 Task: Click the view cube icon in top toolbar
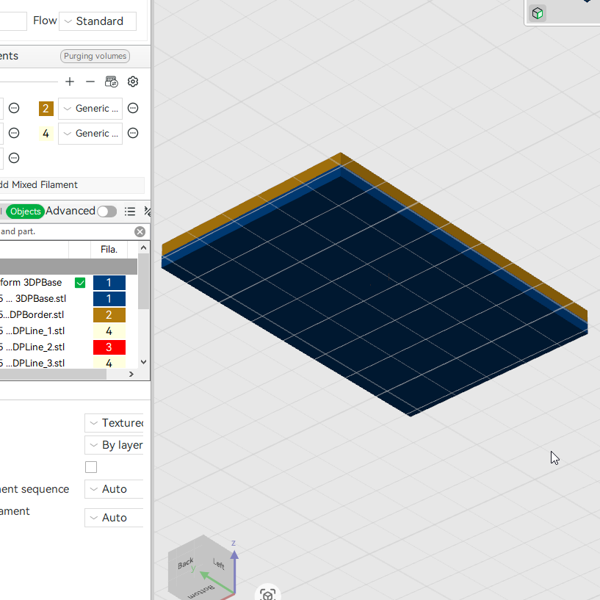click(x=538, y=13)
